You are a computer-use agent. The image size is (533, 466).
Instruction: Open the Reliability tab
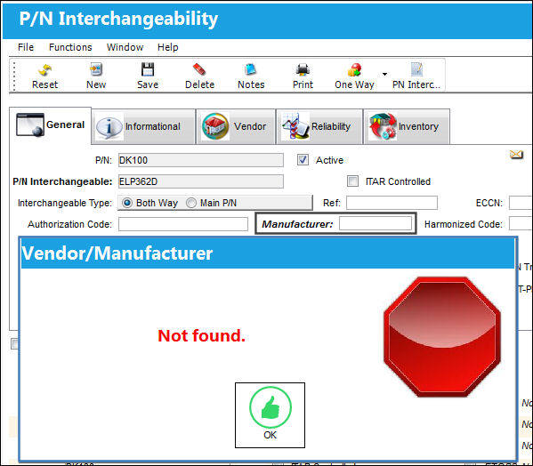click(x=319, y=126)
